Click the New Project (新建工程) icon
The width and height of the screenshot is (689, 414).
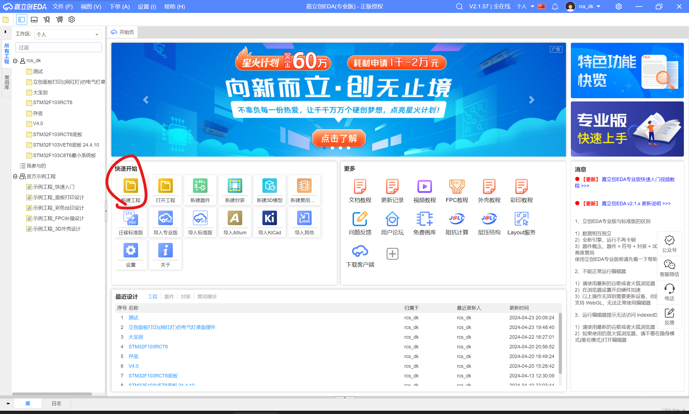[131, 186]
